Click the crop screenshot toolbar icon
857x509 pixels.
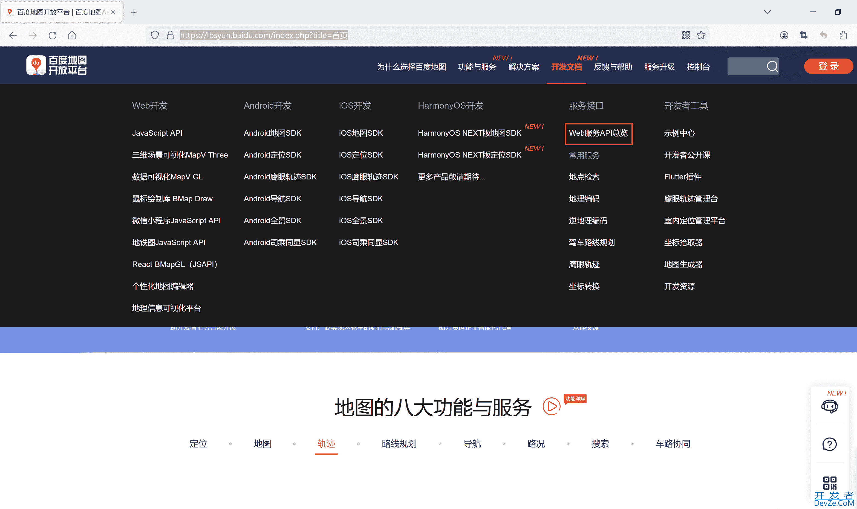[803, 35]
